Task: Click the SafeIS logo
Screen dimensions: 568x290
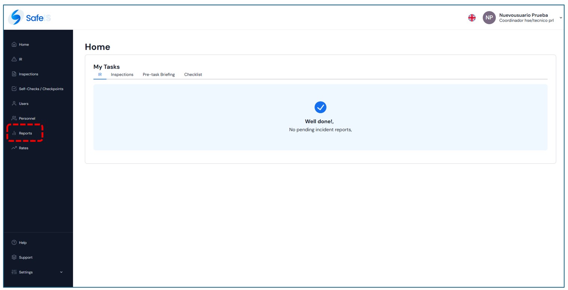Action: [29, 18]
